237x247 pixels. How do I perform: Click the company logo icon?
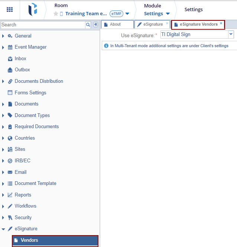coord(32,10)
